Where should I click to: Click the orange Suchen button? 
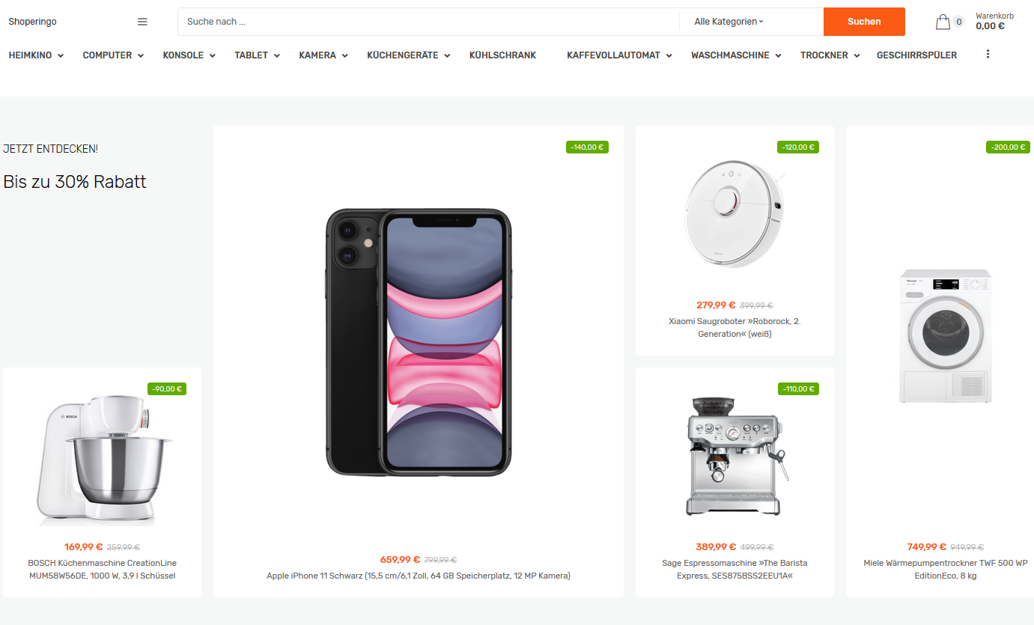click(x=864, y=22)
